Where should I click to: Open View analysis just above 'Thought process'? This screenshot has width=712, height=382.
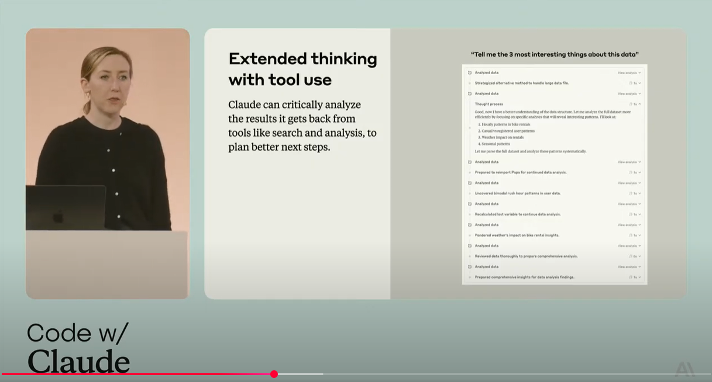(x=629, y=93)
